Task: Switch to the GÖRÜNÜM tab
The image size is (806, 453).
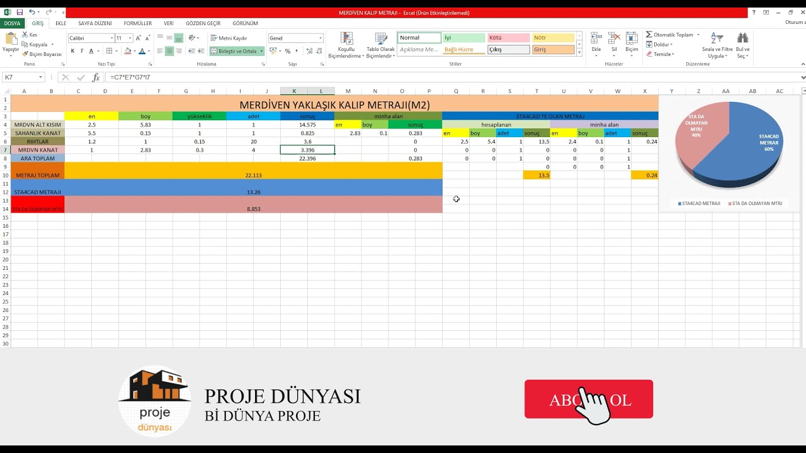Action: (246, 23)
